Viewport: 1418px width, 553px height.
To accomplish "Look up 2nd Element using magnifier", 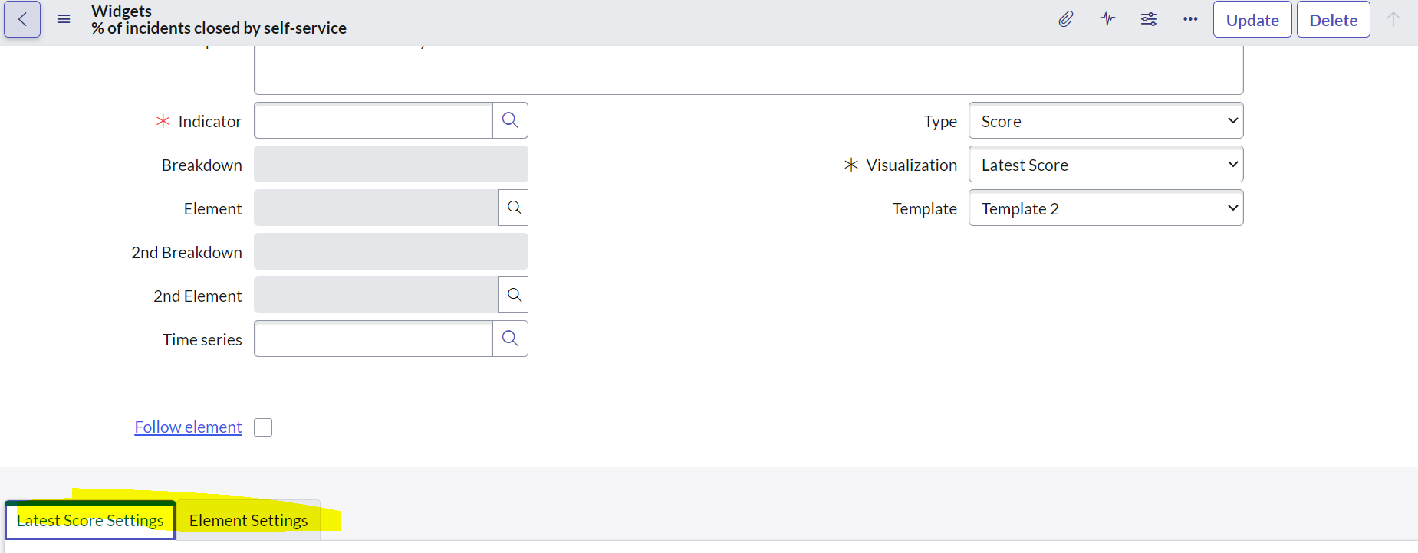I will point(514,295).
